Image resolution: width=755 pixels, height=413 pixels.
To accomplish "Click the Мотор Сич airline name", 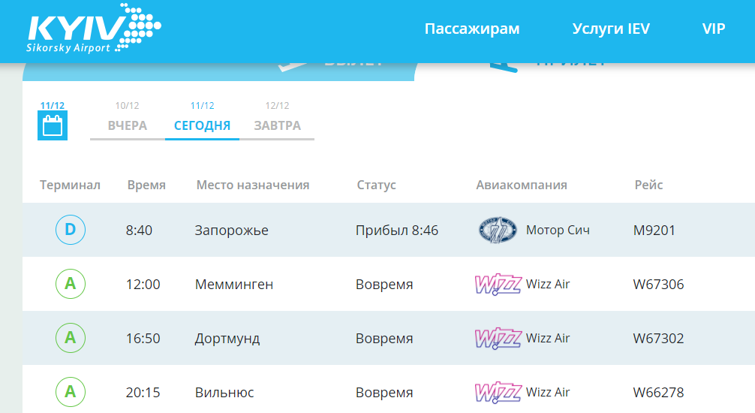I will click(558, 231).
